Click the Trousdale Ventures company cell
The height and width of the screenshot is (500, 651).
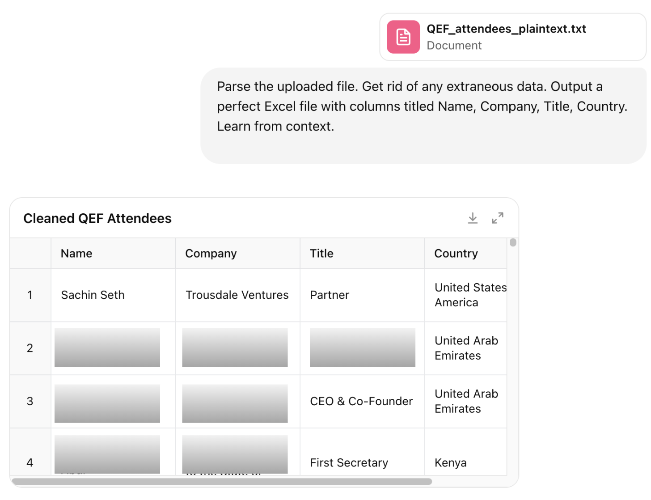237,295
